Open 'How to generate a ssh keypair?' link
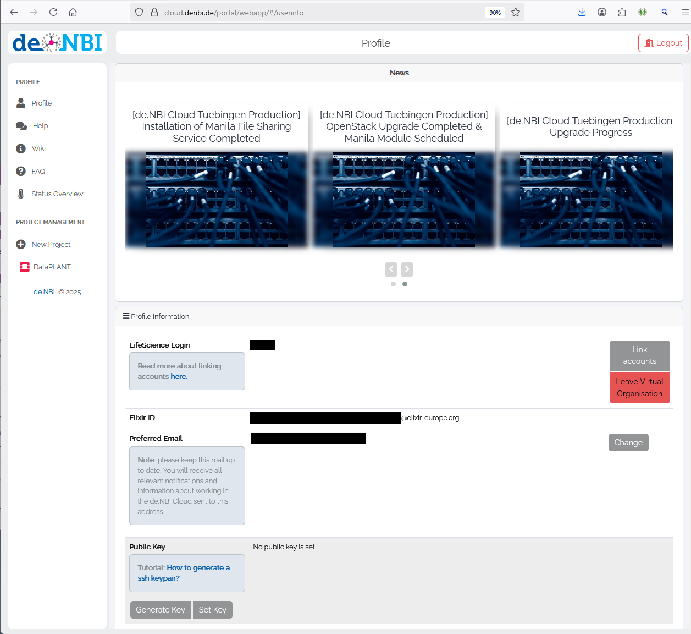This screenshot has width=691, height=634. (184, 573)
